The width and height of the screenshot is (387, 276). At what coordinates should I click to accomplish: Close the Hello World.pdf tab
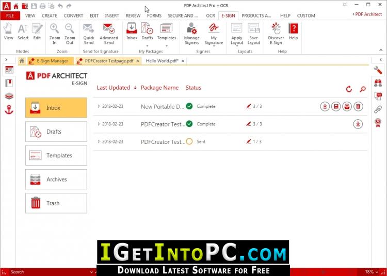(183, 61)
